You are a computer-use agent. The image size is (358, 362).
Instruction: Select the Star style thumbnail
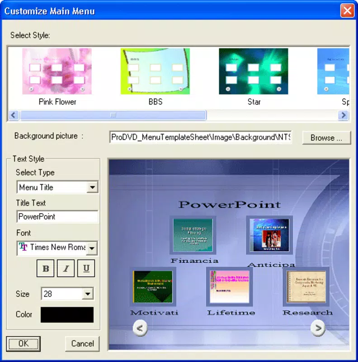(254, 71)
